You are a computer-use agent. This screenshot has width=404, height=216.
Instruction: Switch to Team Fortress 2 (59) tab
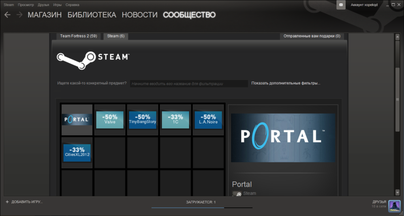tap(78, 36)
